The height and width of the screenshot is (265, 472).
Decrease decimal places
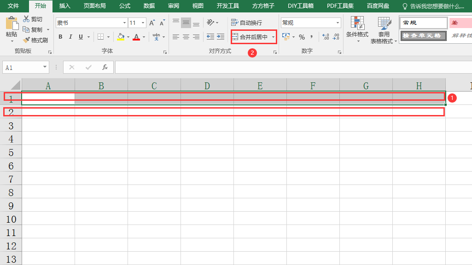click(336, 37)
